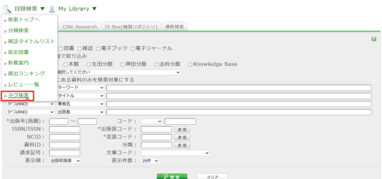Open the 目録検索 dropdown menu
The height and width of the screenshot is (179, 382).
pyautogui.click(x=30, y=9)
